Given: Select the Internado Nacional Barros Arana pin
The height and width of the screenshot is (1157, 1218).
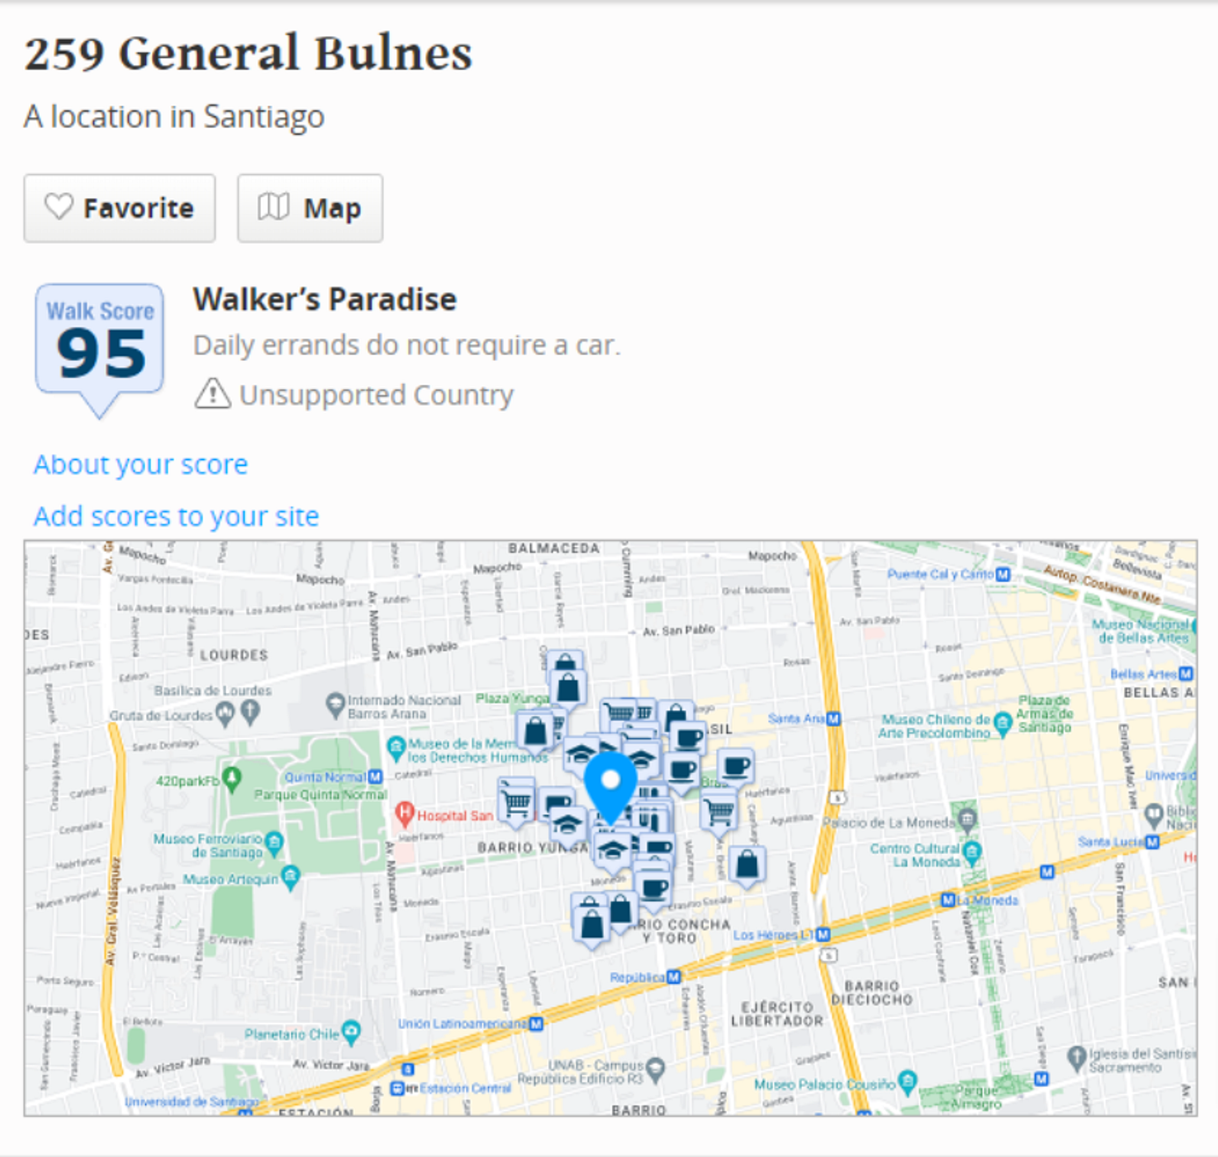Looking at the screenshot, I should 335,704.
